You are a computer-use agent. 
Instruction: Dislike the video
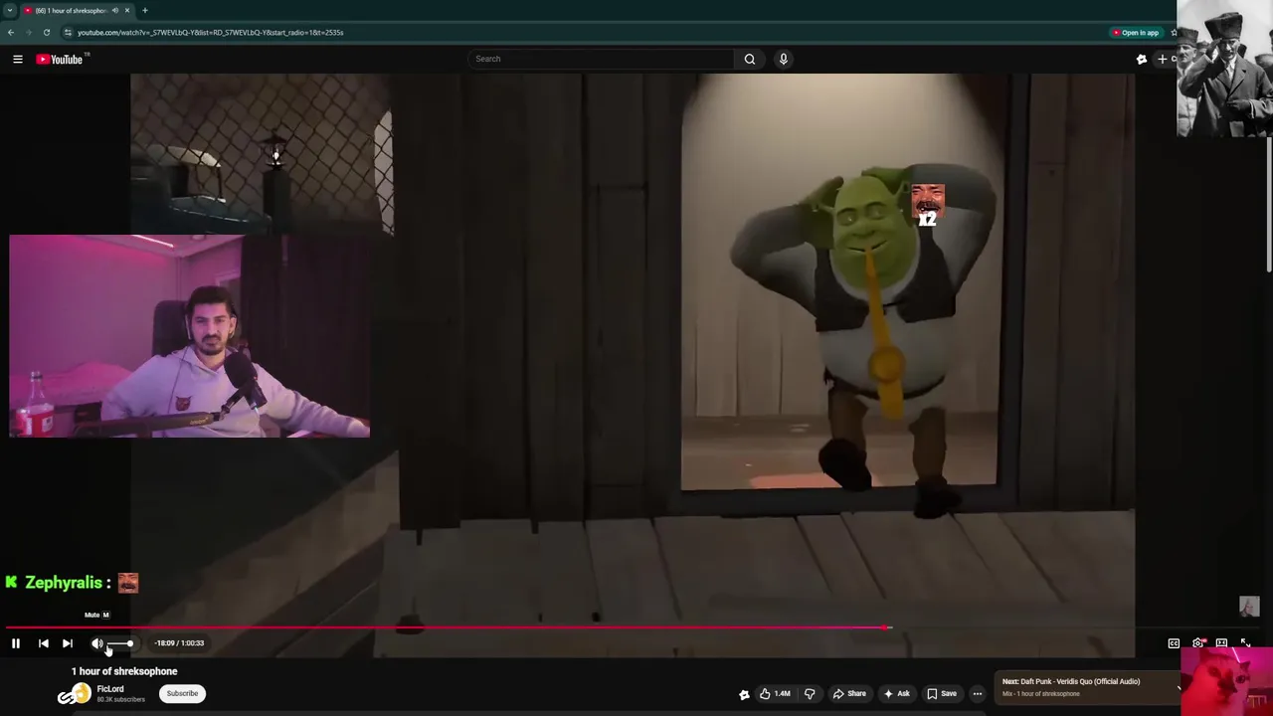click(x=810, y=693)
